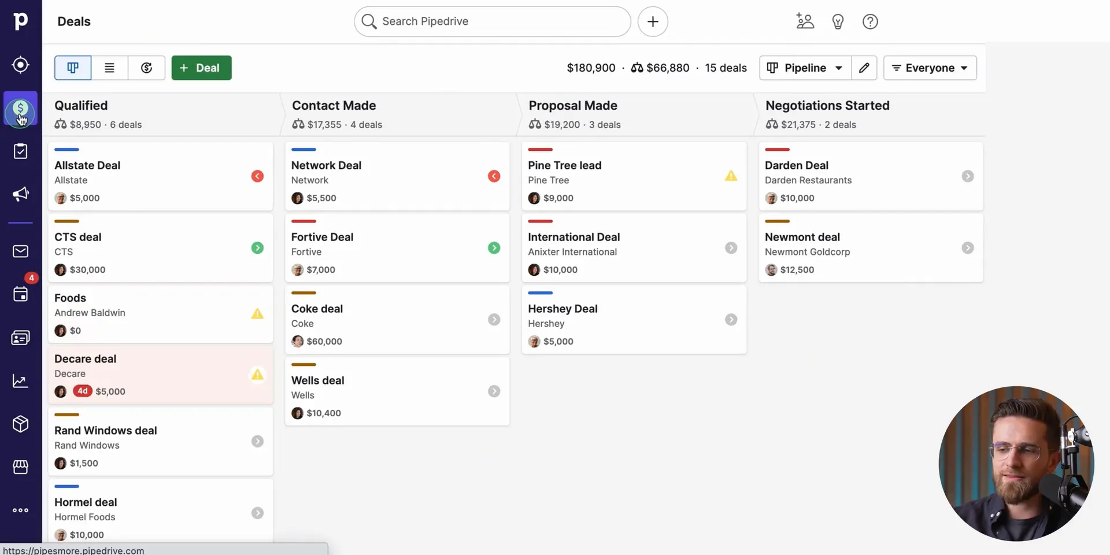Viewport: 1110px width, 555px height.
Task: Select the Qualified stage header
Action: (81, 105)
